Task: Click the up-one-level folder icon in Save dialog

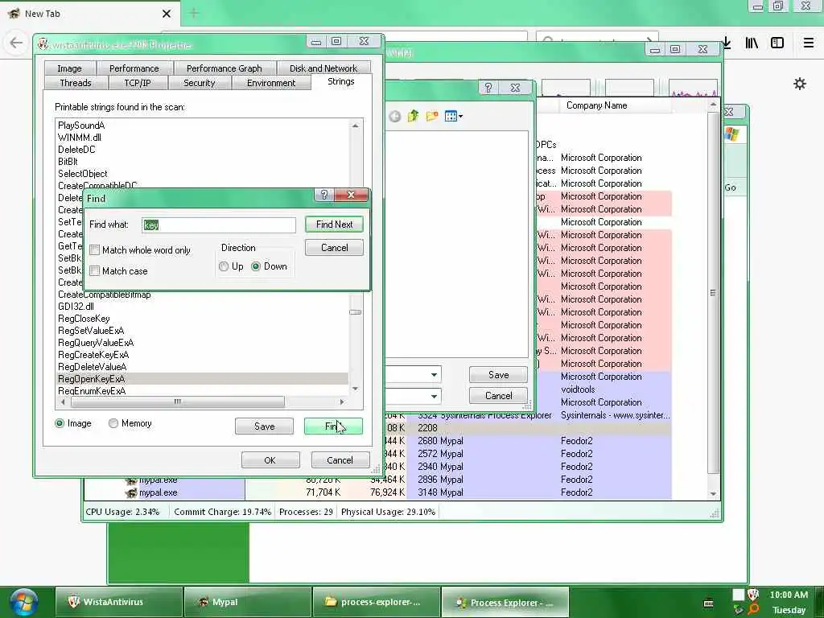Action: pos(413,116)
